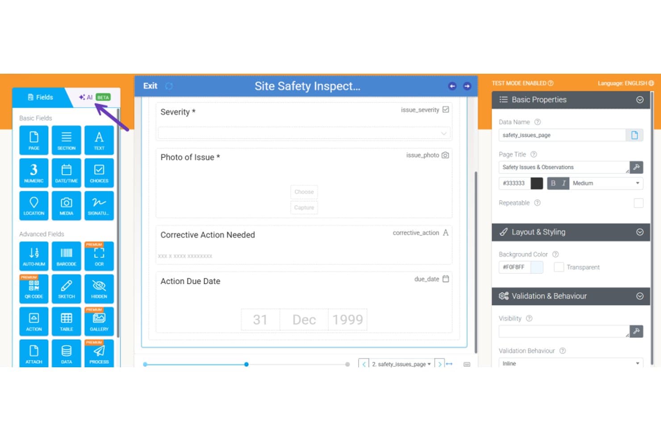Image resolution: width=661 pixels, height=441 pixels.
Task: Switch to the Fields tab
Action: pyautogui.click(x=40, y=97)
